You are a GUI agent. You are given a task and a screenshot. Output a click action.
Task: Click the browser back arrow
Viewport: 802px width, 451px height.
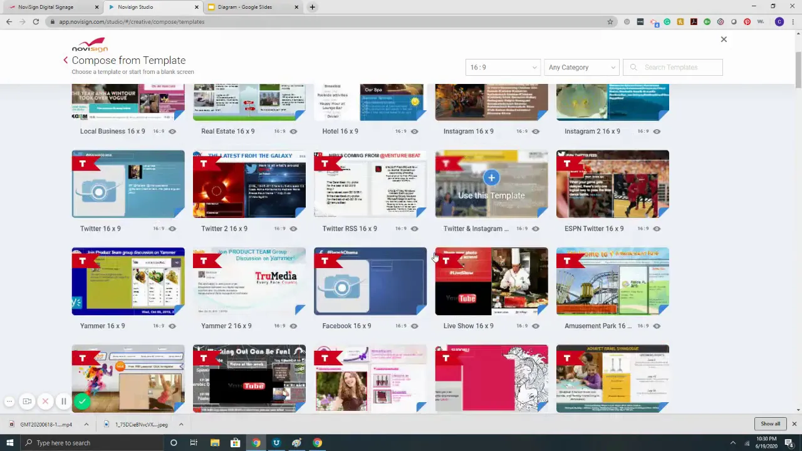(x=9, y=22)
